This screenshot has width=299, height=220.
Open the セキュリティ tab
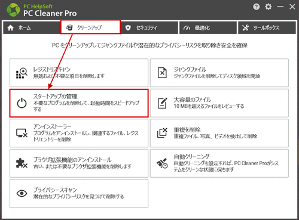pos(149,27)
